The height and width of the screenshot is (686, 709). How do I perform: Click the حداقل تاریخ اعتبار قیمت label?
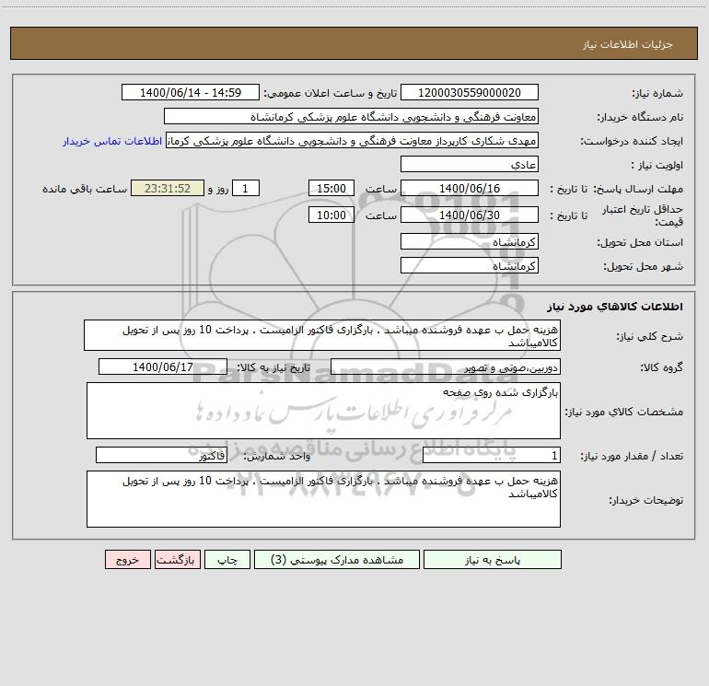coord(643,215)
